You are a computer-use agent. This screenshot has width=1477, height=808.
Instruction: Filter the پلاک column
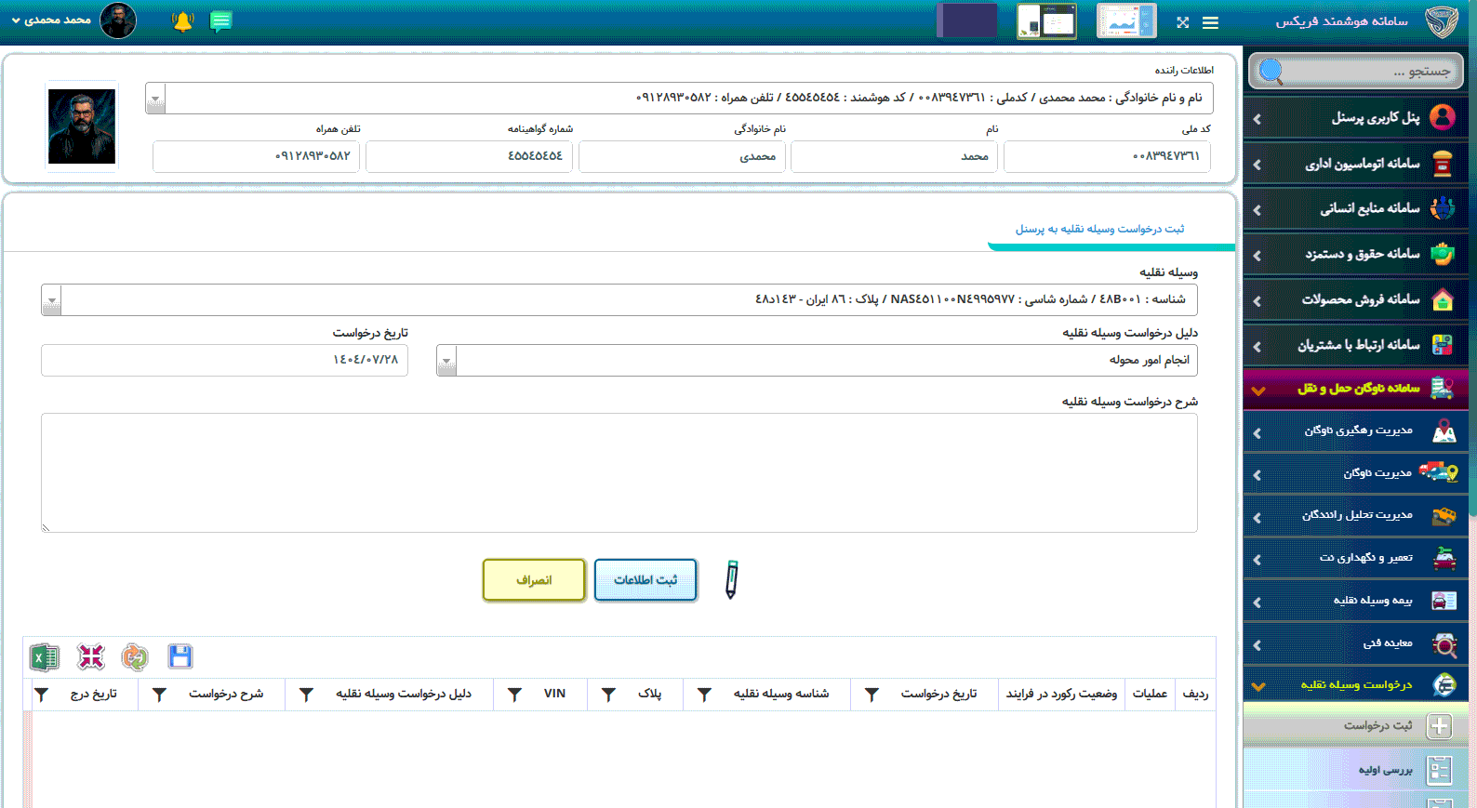(x=608, y=695)
